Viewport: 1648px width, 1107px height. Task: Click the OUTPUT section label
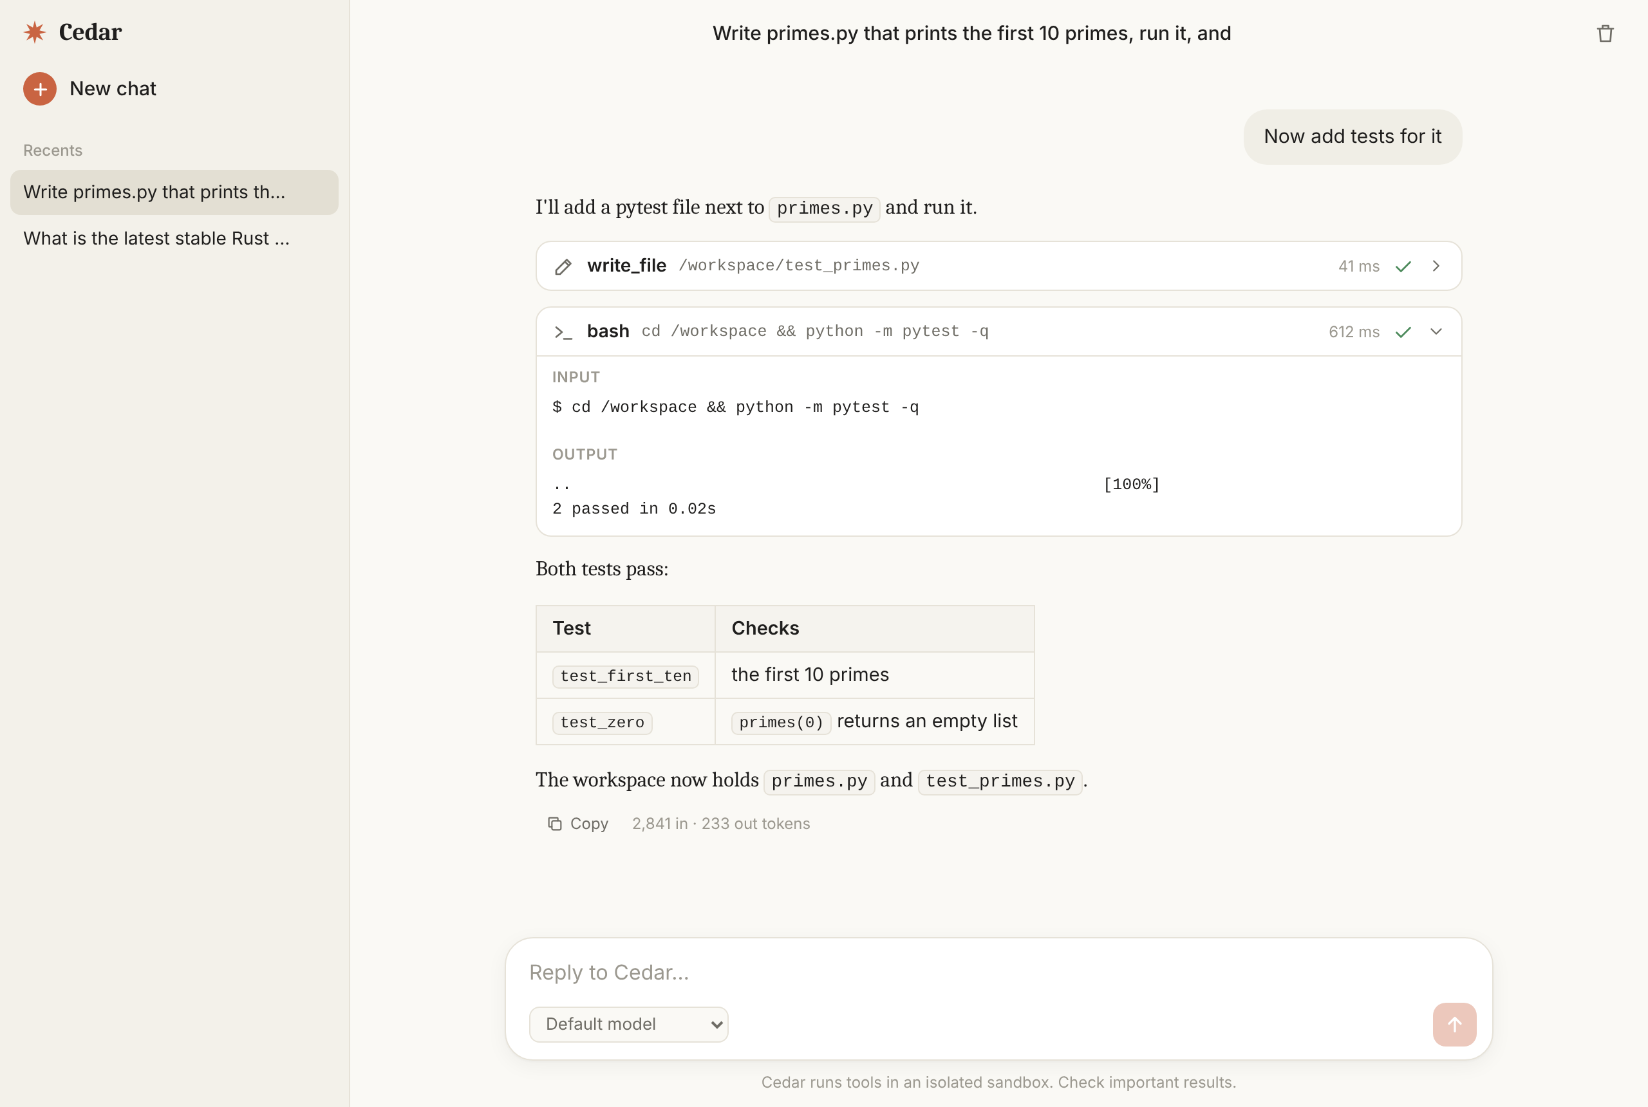click(585, 454)
